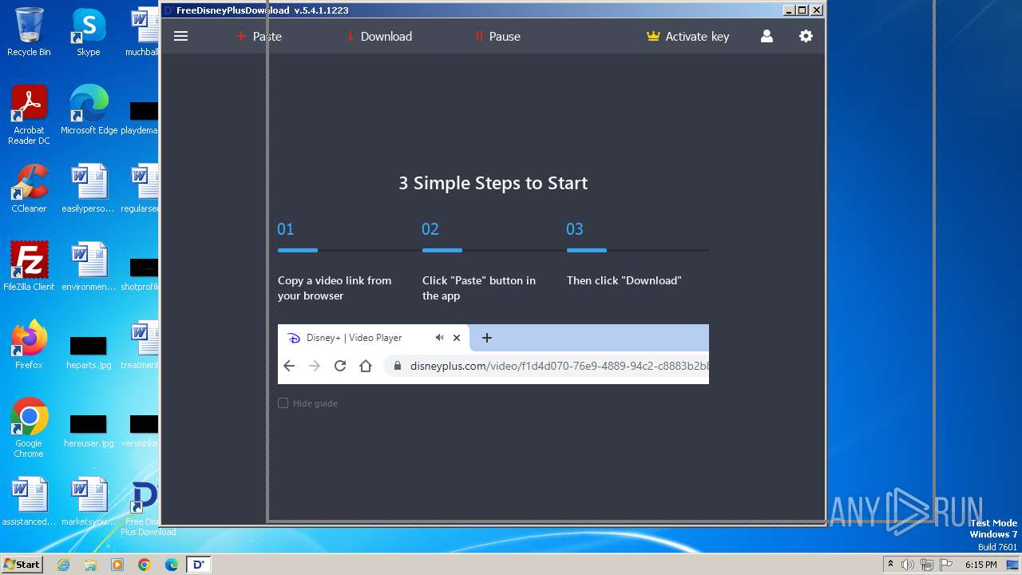Select heparts.jpg file on desktop
1022x575 pixels.
(89, 352)
